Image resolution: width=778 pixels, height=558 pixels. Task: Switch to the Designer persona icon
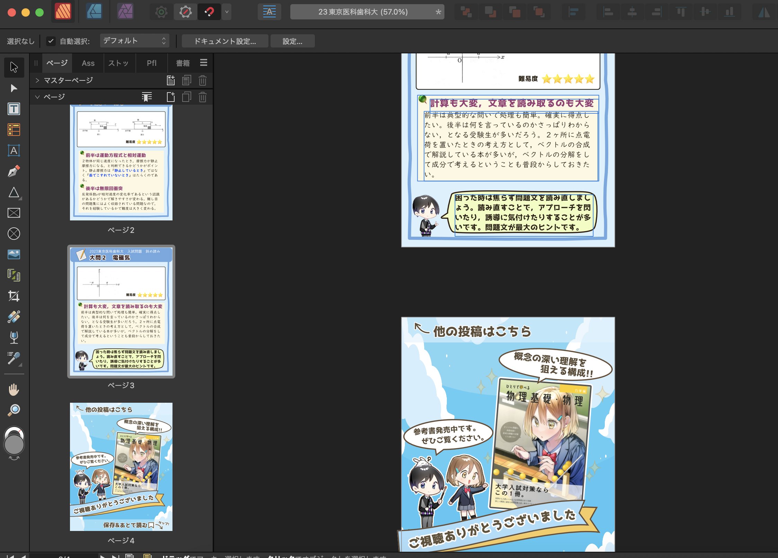click(94, 12)
